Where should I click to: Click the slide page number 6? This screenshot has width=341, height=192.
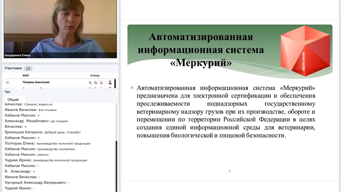[230, 171]
